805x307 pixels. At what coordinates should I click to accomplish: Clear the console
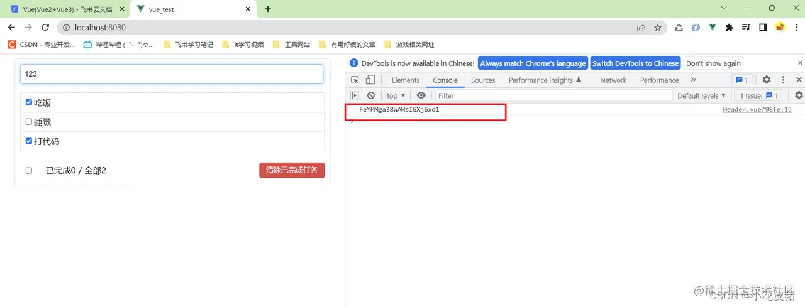tap(371, 95)
